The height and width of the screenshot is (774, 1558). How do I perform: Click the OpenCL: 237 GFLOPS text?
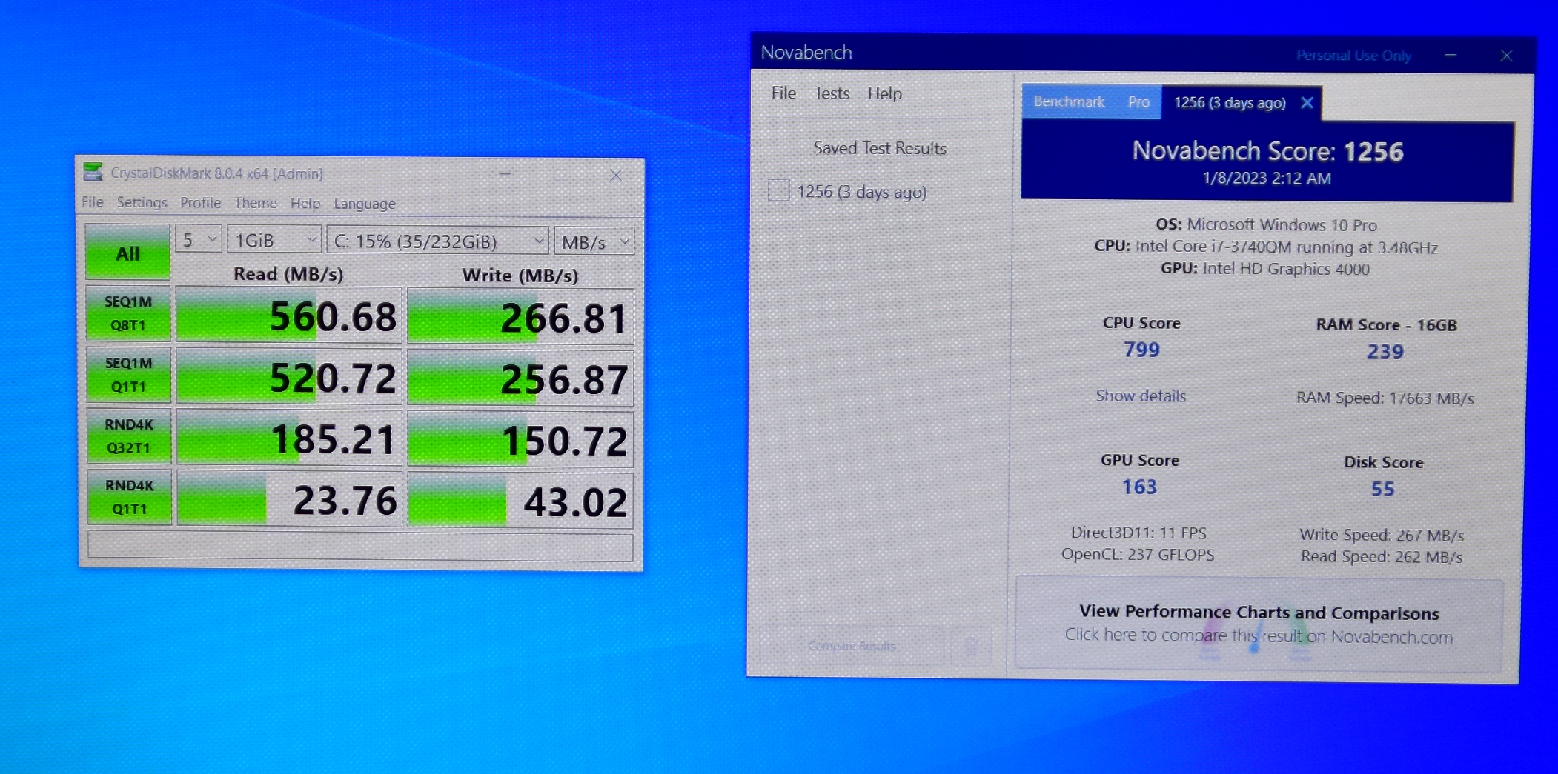tap(1138, 554)
